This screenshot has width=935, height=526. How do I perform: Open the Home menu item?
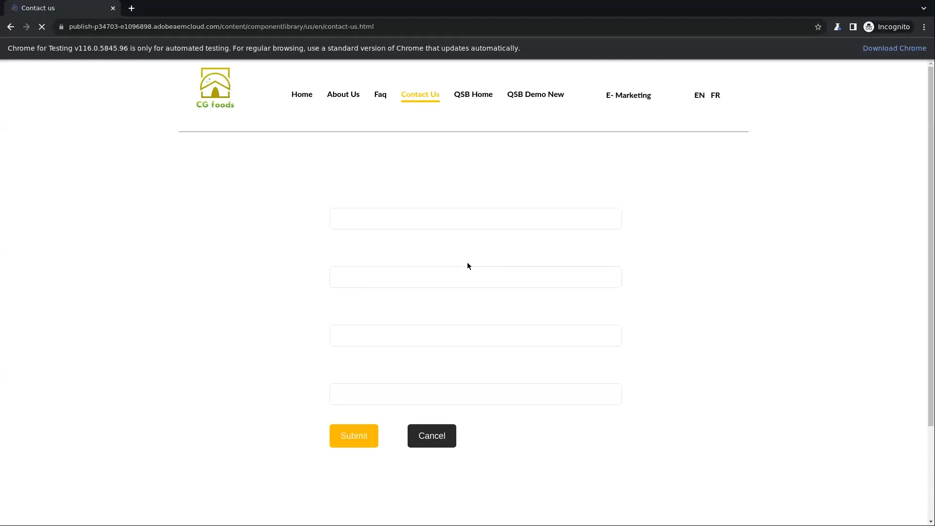pyautogui.click(x=302, y=94)
